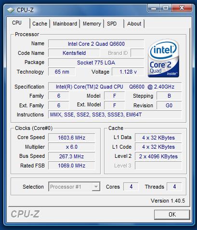This screenshot has width=197, height=230.
Task: Click the OK button
Action: [x=172, y=215]
